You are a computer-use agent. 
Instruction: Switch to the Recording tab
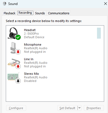(25, 13)
